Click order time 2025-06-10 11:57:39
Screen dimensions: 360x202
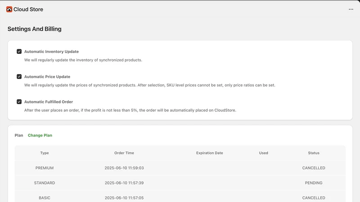click(x=124, y=183)
